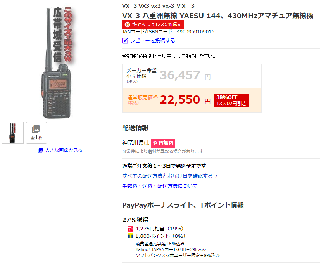The width and height of the screenshot is (321, 265).
Task: Select the first radio thumbnail image
Action: coord(13,133)
